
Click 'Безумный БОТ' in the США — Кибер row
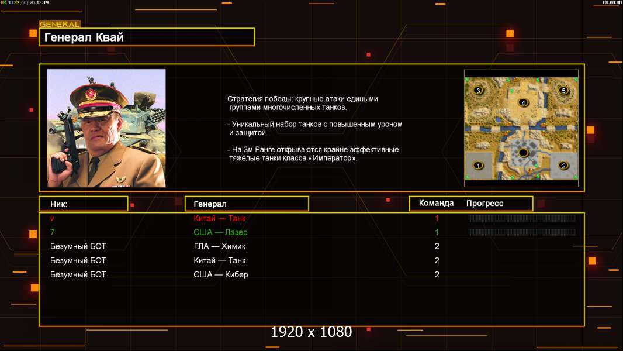click(x=78, y=274)
